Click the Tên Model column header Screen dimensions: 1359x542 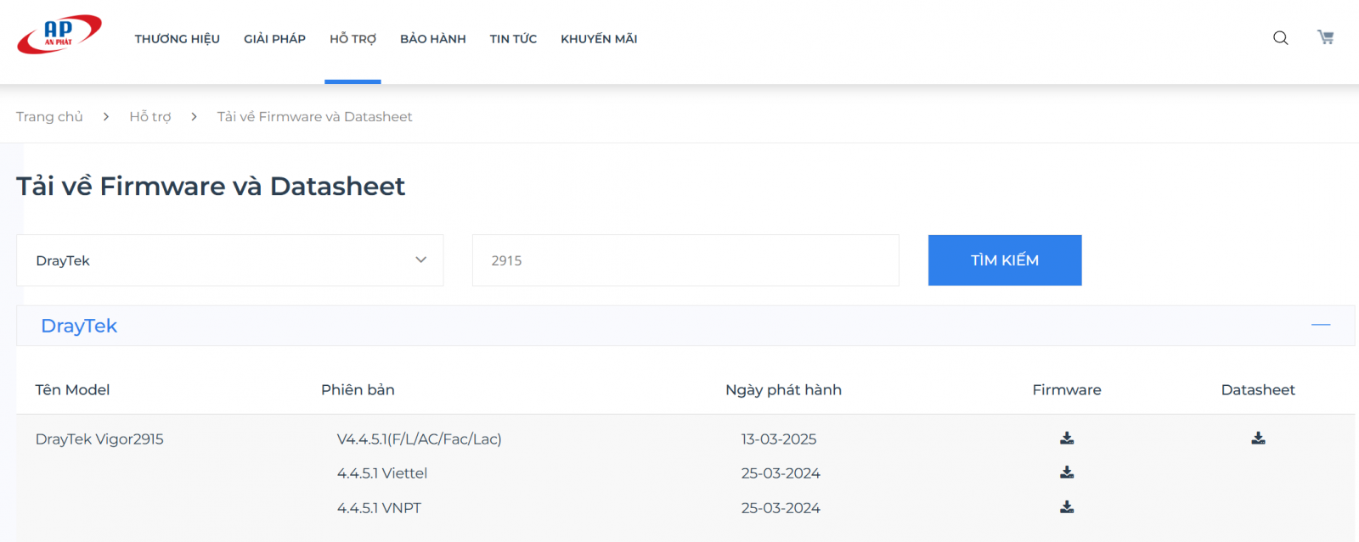coord(72,390)
